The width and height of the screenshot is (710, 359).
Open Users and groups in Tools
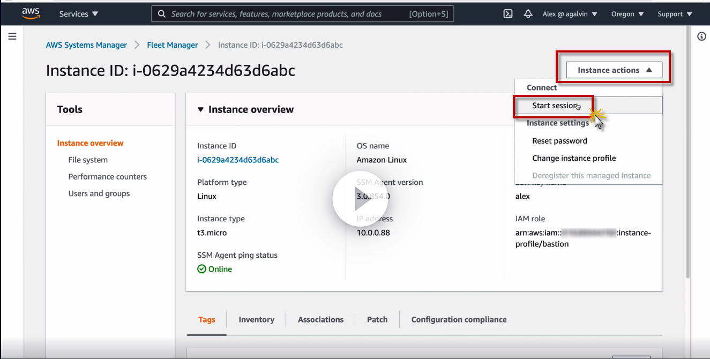tap(99, 193)
